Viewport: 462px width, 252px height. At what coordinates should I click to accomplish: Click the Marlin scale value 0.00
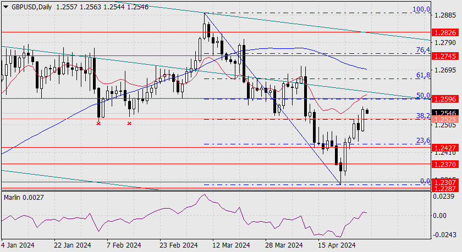pyautogui.click(x=439, y=216)
